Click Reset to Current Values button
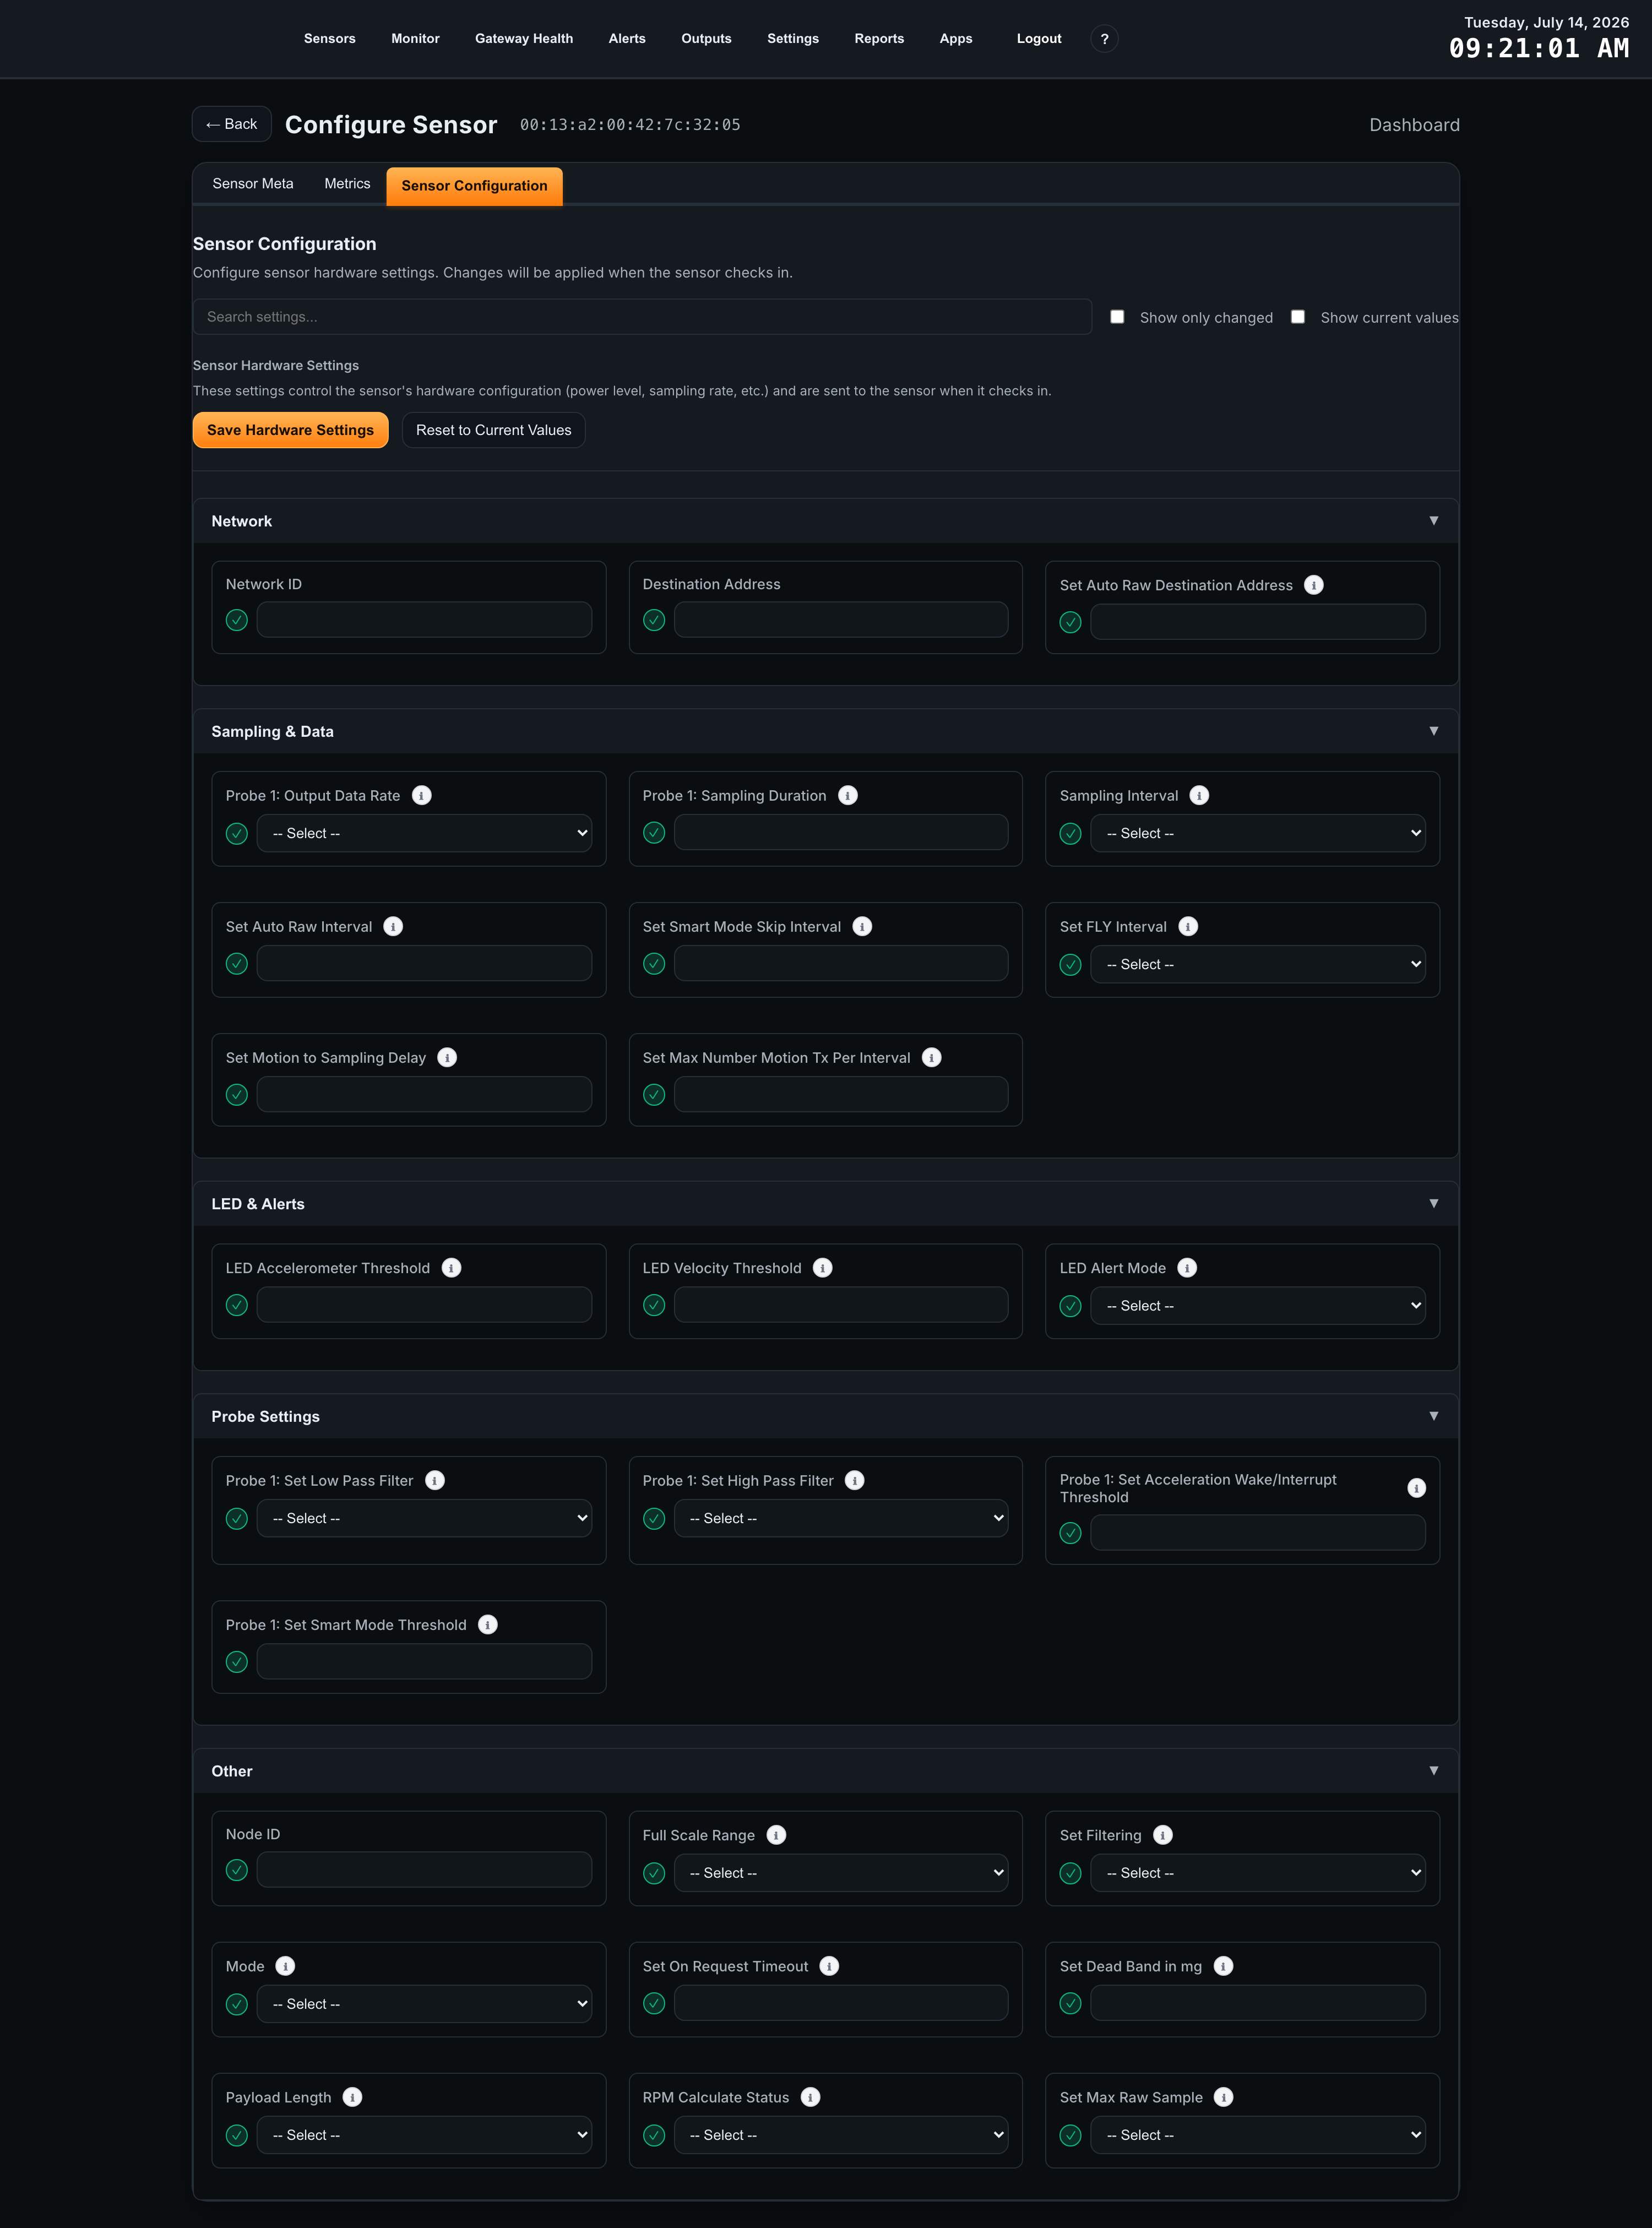The image size is (1652, 2228). click(x=494, y=430)
